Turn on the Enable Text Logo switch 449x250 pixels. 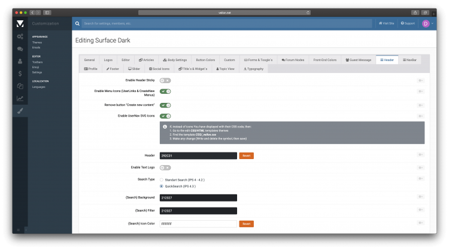pyautogui.click(x=165, y=167)
